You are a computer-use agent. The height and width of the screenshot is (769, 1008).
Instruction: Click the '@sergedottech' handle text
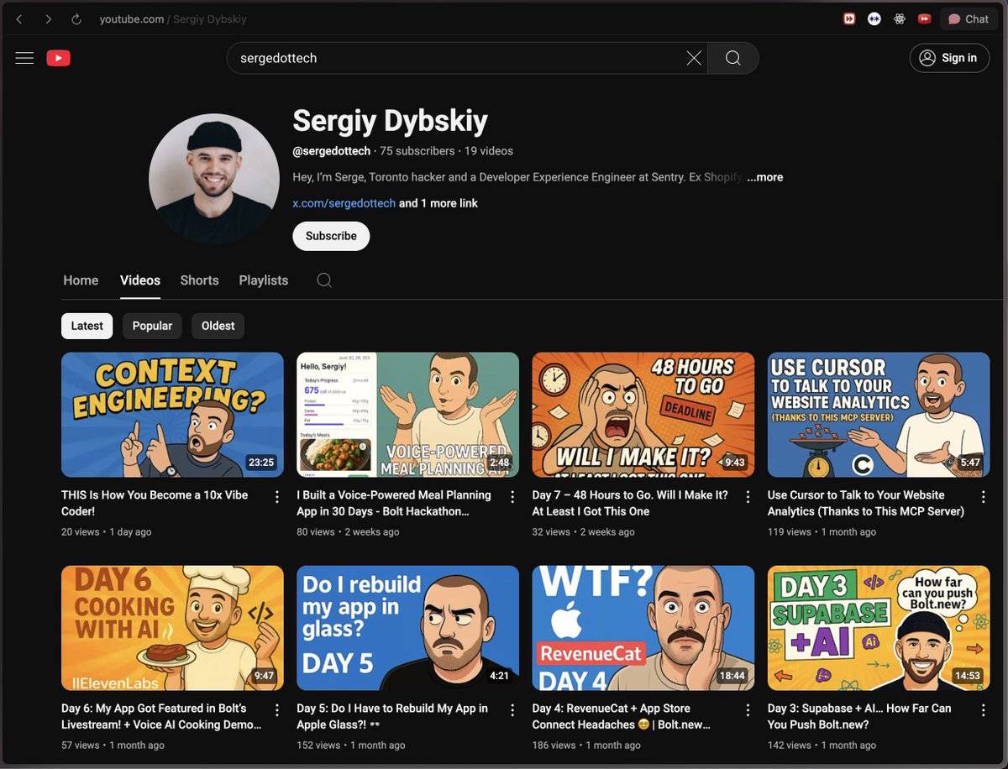coord(331,151)
